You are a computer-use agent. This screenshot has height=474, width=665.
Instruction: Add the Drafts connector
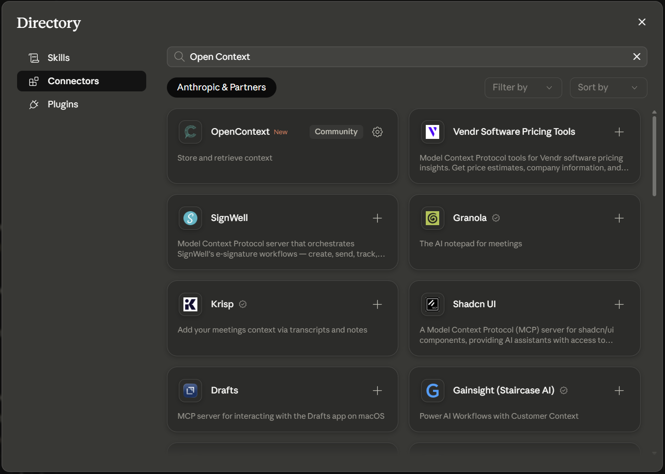(378, 390)
